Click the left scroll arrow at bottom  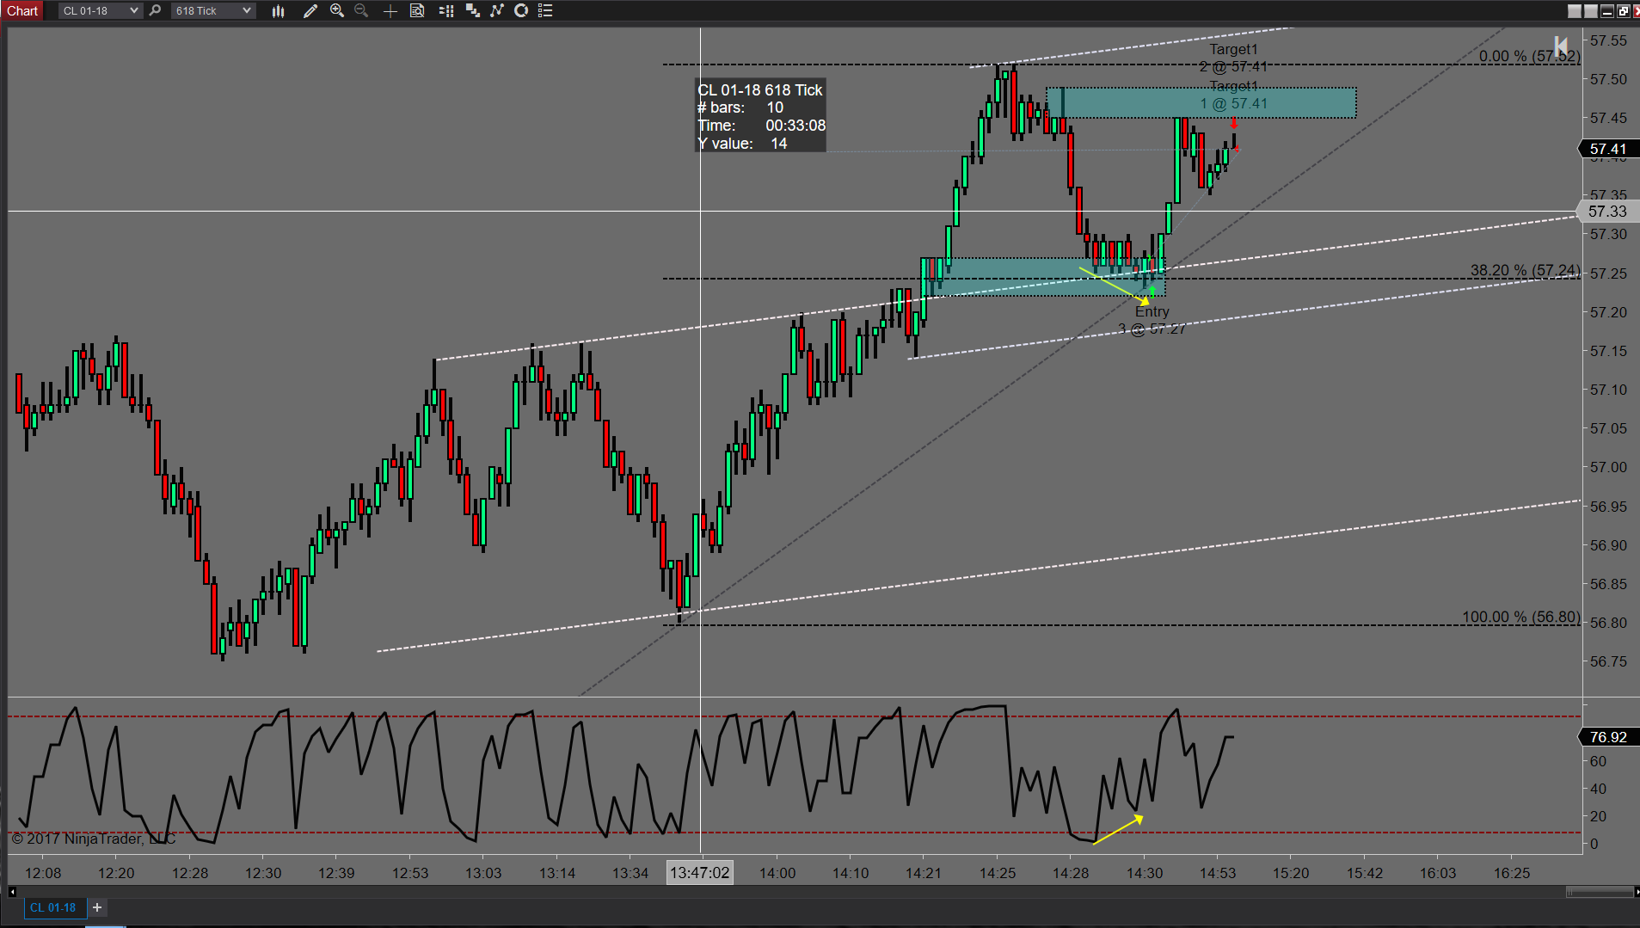pos(12,892)
